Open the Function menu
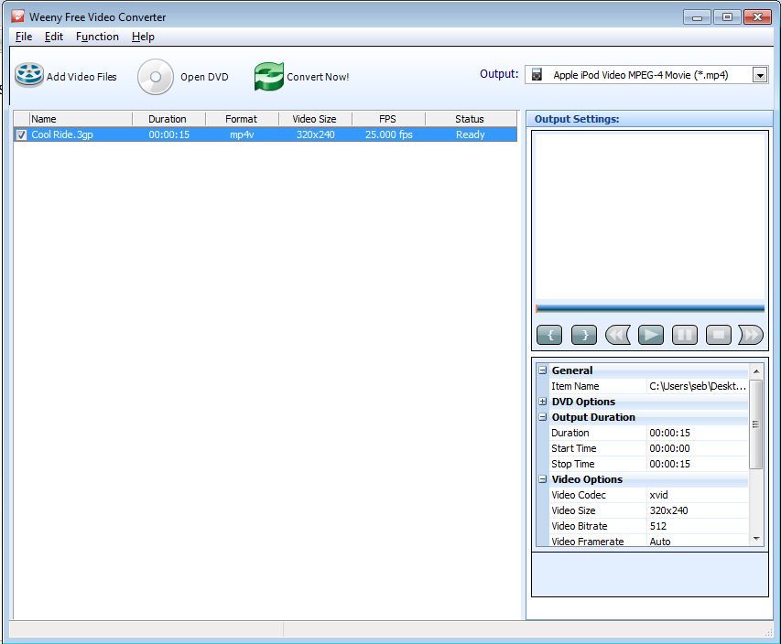The height and width of the screenshot is (644, 781). pyautogui.click(x=97, y=37)
